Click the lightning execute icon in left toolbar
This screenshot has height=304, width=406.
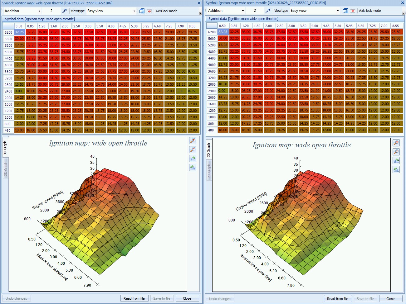click(65, 11)
